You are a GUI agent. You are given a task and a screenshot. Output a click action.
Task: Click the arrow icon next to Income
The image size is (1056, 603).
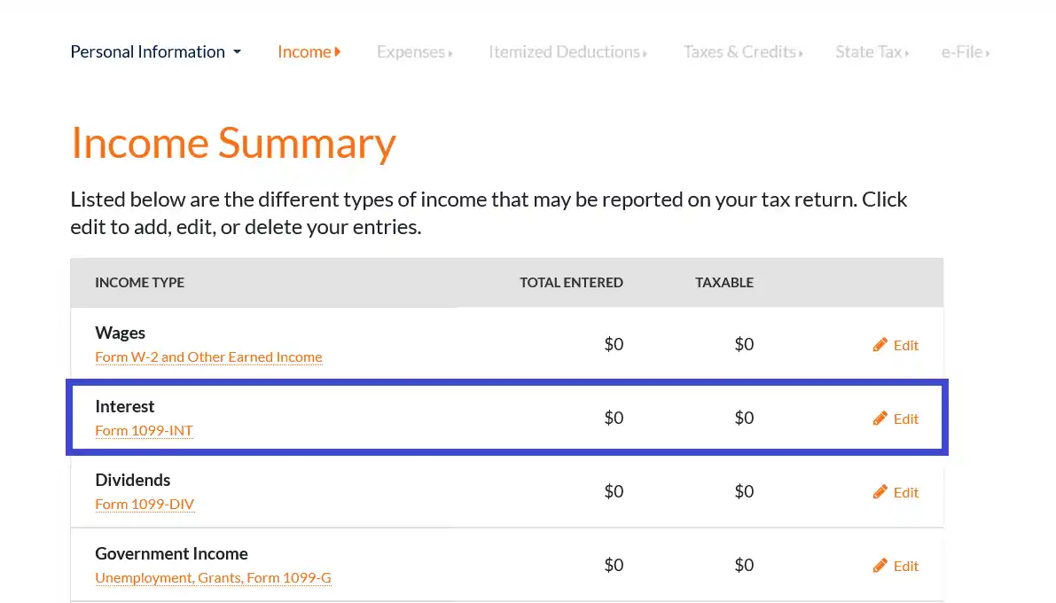tap(336, 51)
